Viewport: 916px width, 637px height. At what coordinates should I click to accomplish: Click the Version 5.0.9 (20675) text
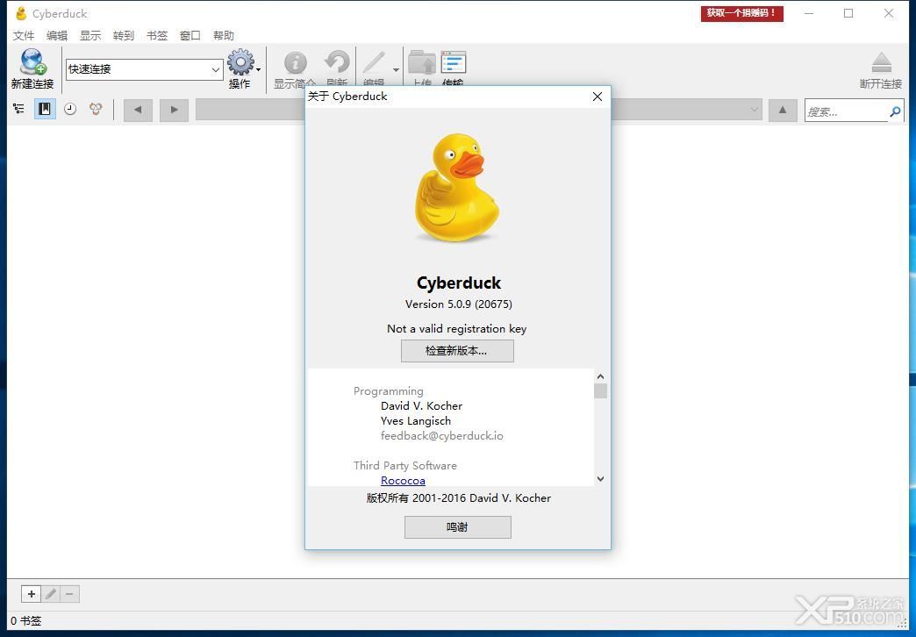459,304
